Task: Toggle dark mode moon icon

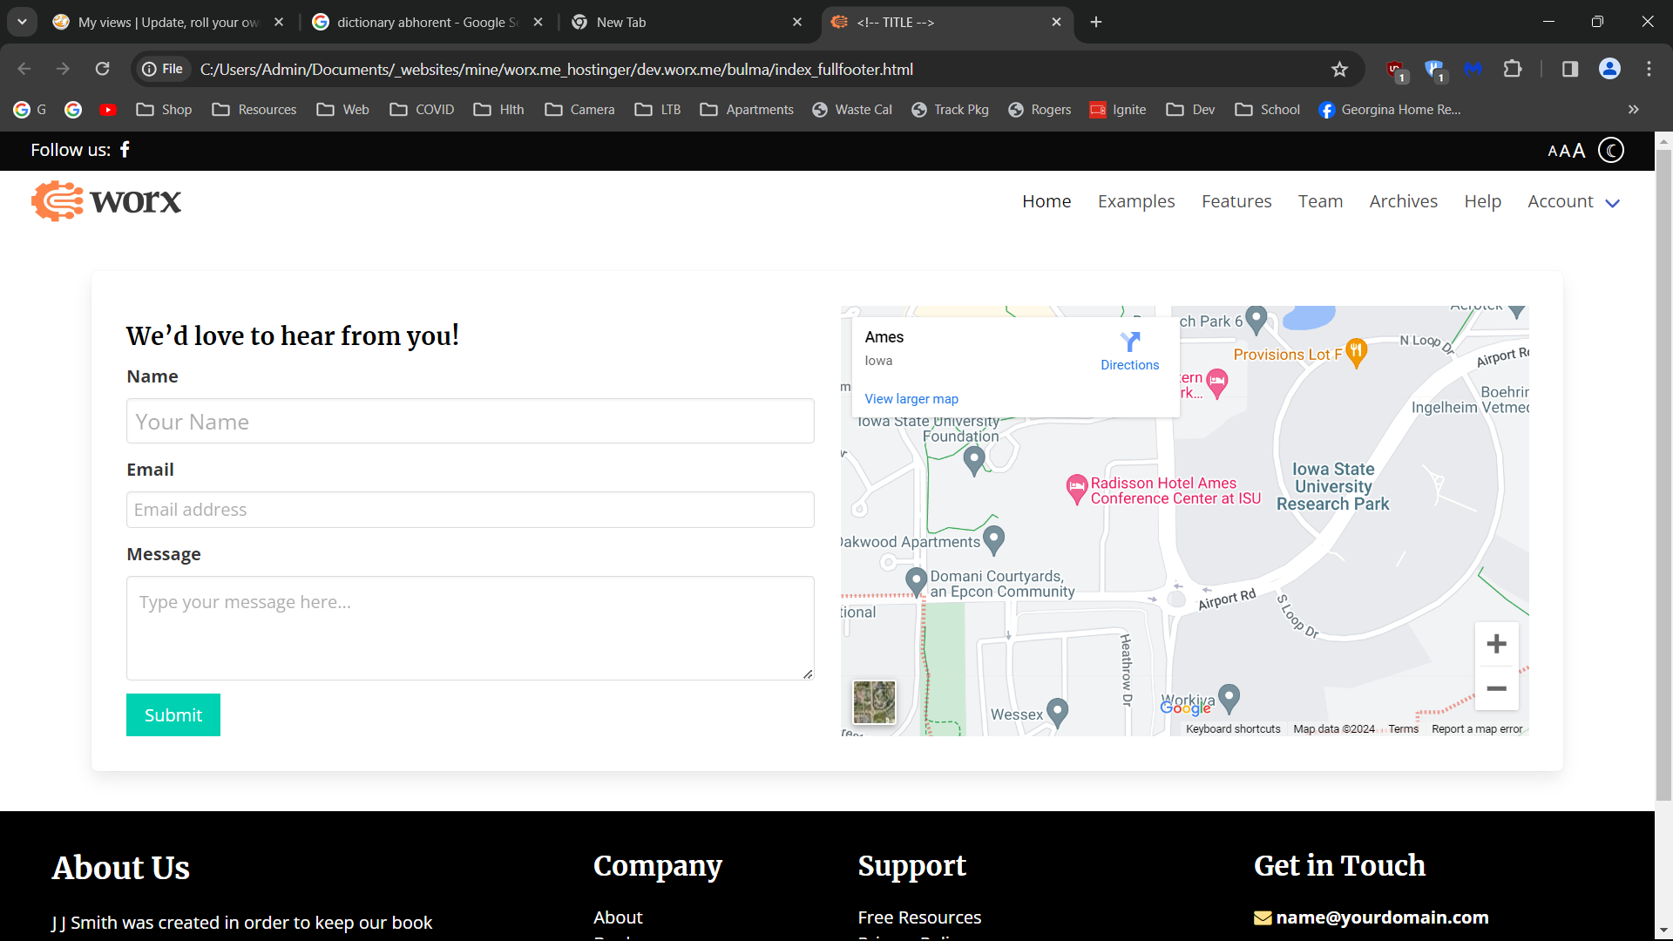Action: pyautogui.click(x=1611, y=151)
